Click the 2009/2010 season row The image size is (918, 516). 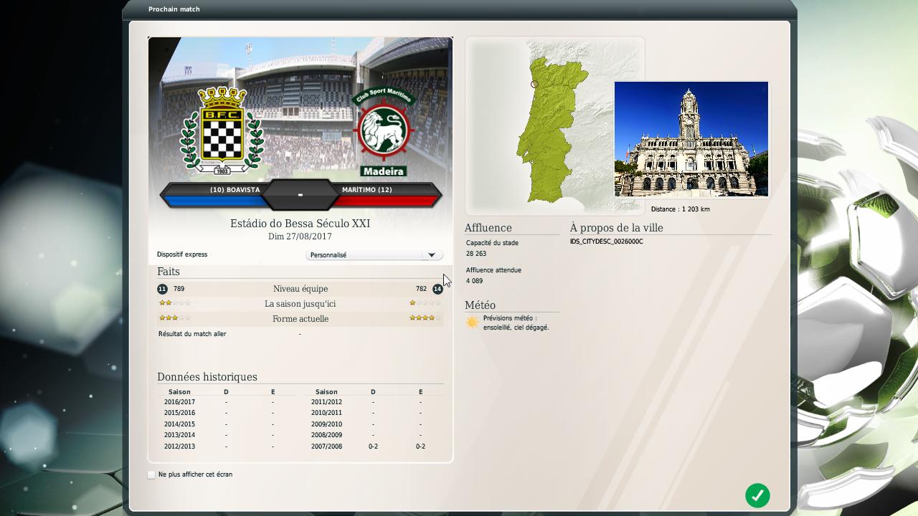click(x=374, y=424)
